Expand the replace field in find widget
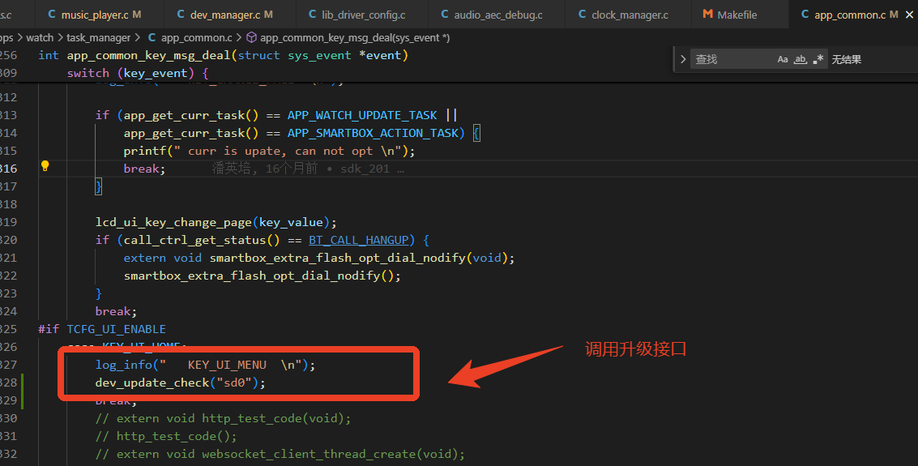This screenshot has height=466, width=918. (683, 59)
